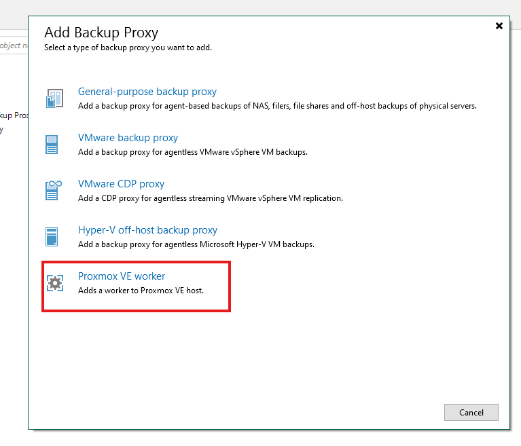
Task: Open the General-purpose backup proxy link
Action: click(147, 92)
